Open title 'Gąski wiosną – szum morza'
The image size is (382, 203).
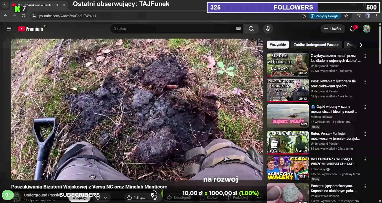(334, 109)
